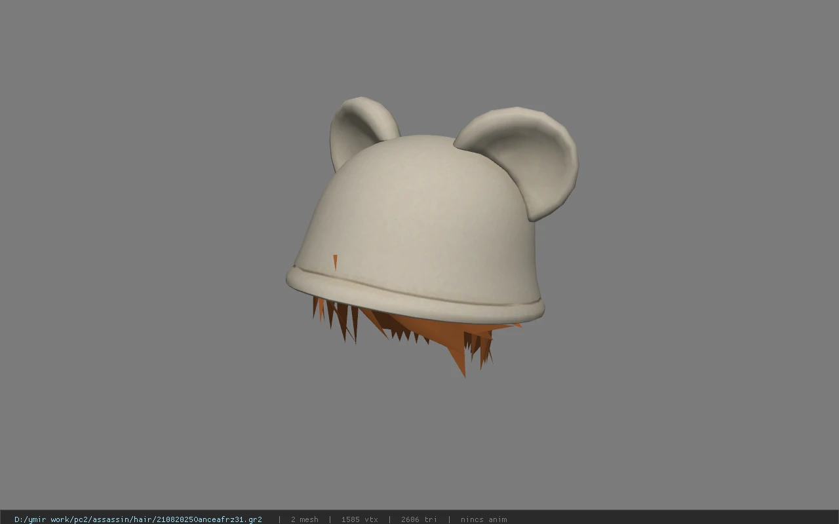Click the '2 mesh' status entry

click(x=305, y=519)
